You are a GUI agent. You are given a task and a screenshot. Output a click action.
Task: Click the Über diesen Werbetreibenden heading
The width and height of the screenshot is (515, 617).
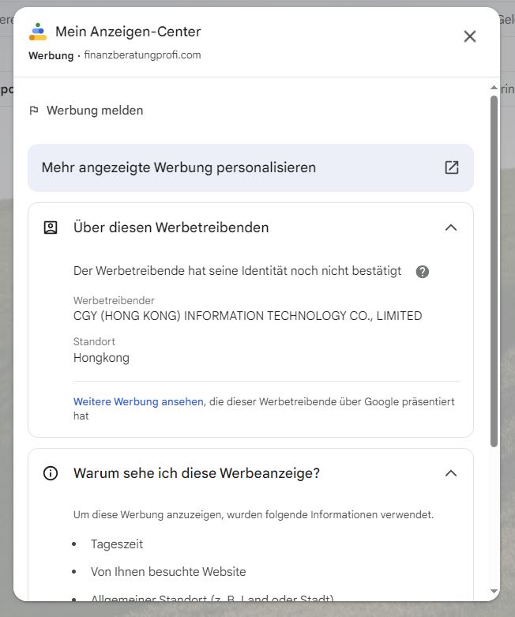click(x=171, y=228)
